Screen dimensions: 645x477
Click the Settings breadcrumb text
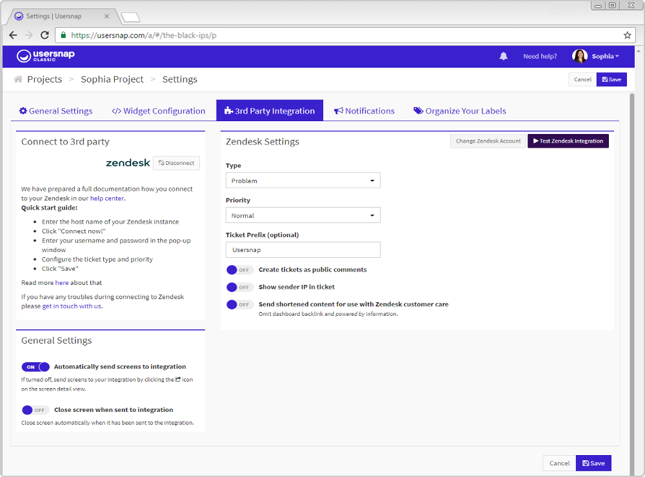click(x=180, y=79)
